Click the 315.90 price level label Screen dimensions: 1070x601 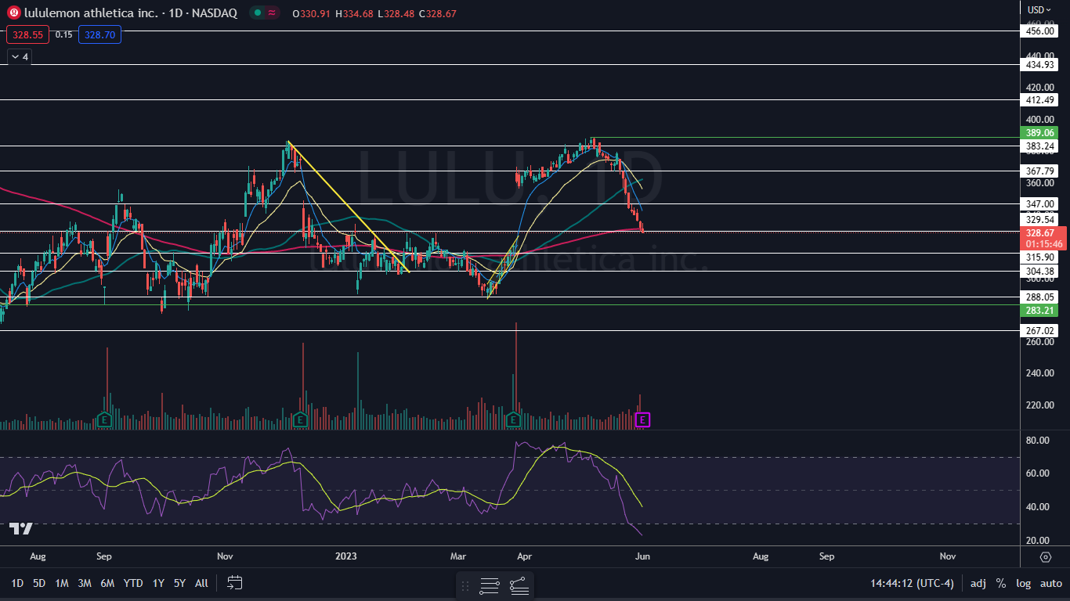coord(1041,257)
